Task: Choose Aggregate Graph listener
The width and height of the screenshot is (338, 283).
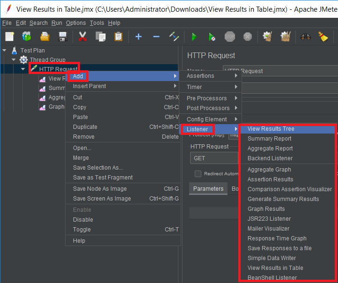Action: click(287, 170)
